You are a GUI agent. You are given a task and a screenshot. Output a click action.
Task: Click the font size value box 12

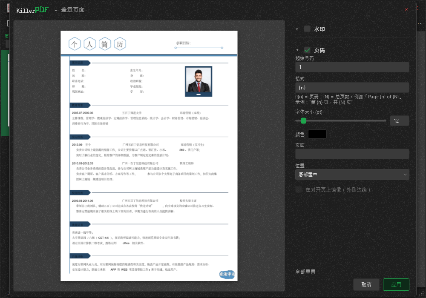400,121
